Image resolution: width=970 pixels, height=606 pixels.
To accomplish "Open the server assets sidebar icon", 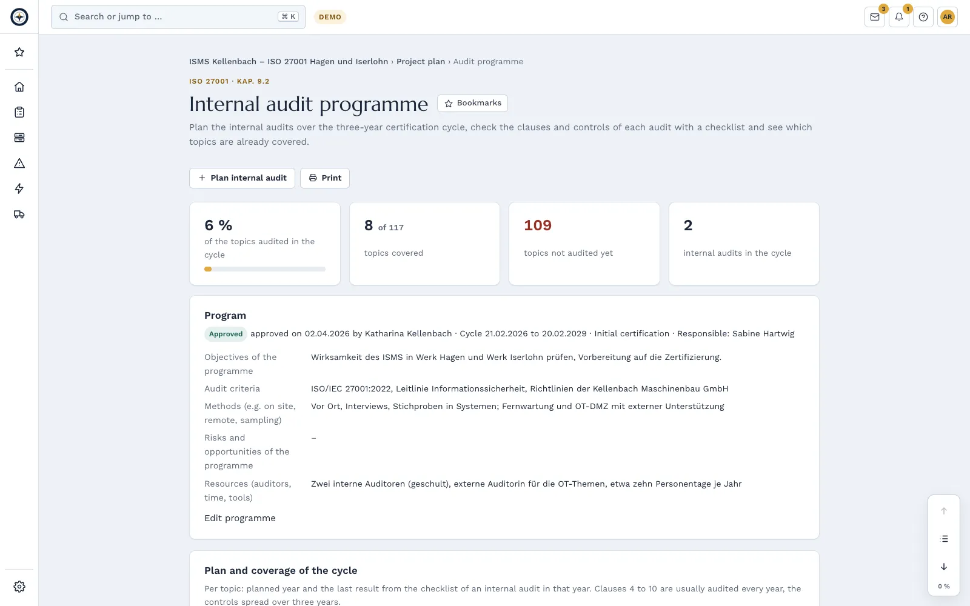I will (x=19, y=138).
